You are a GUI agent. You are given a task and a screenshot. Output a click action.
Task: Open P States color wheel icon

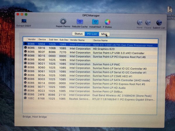107,22
